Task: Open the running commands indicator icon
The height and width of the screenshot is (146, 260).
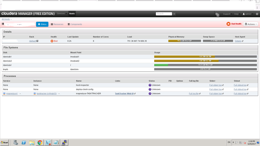Action: [x=217, y=14]
